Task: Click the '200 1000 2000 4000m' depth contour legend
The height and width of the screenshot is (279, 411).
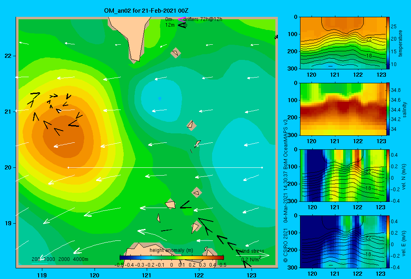Action: (x=60, y=259)
